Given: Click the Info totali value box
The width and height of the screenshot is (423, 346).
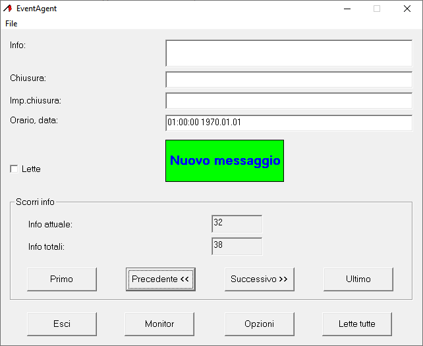Looking at the screenshot, I should pyautogui.click(x=237, y=246).
